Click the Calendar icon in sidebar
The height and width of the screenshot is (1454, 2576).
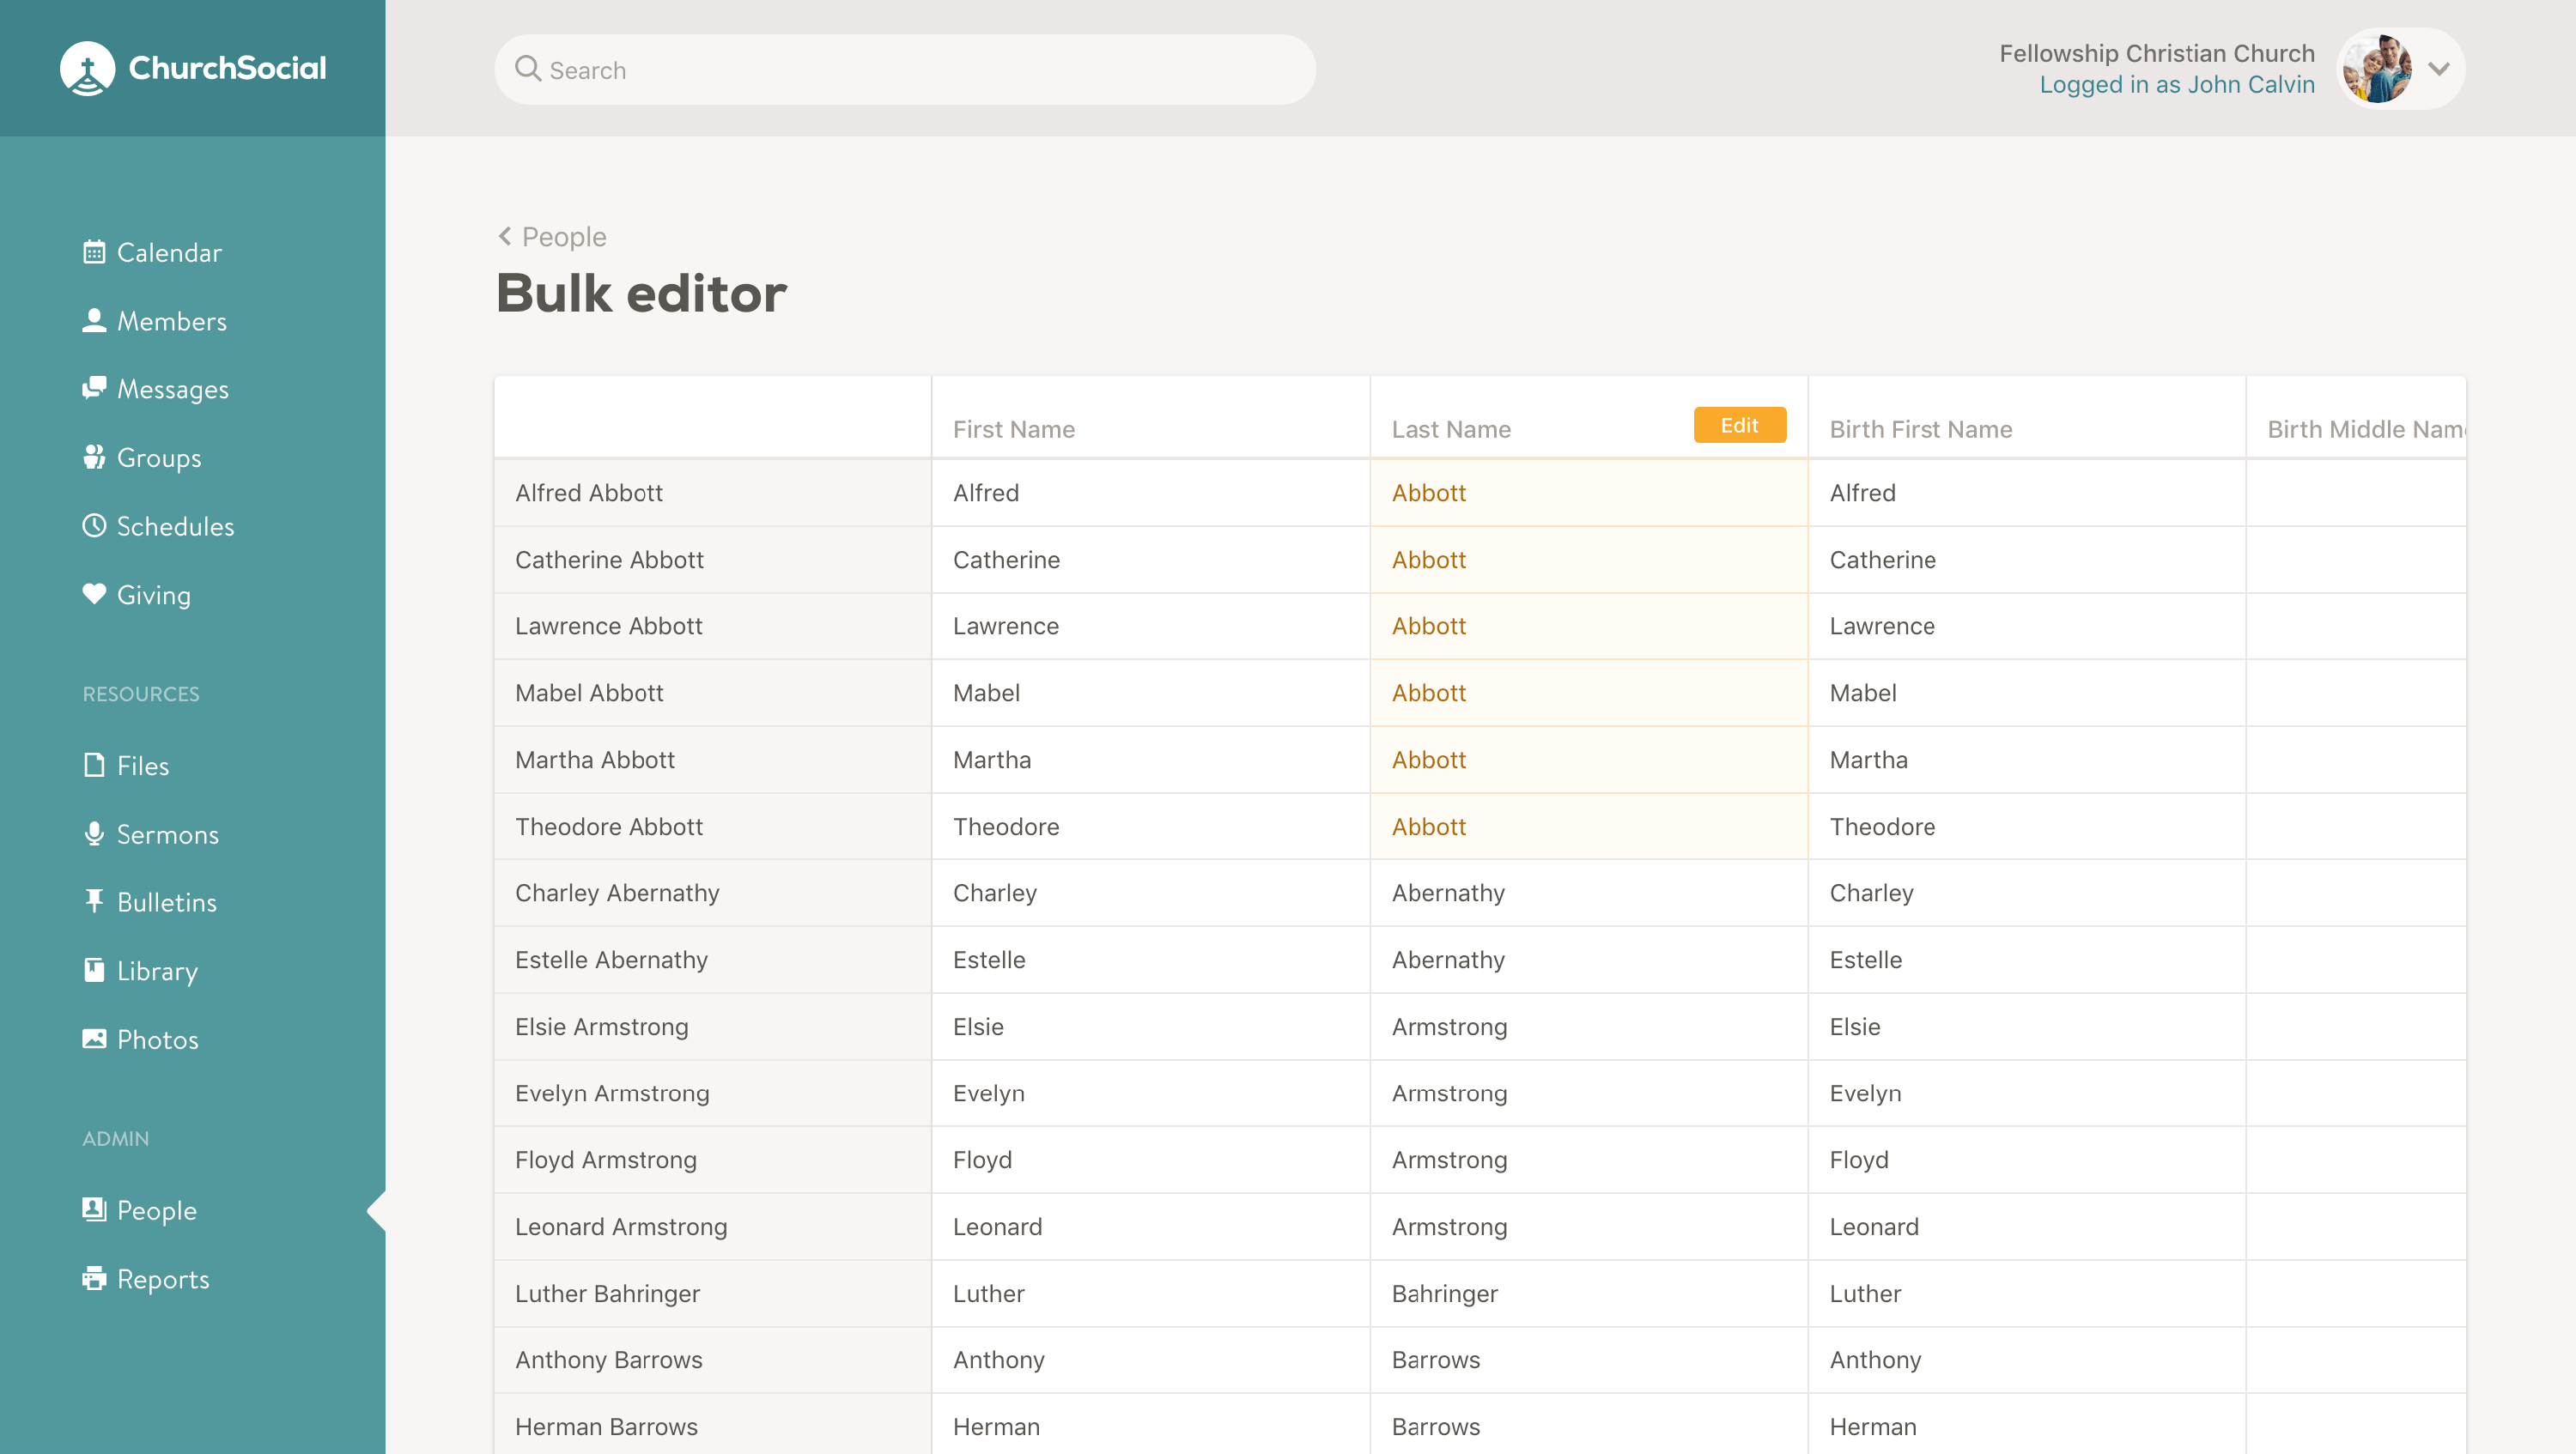click(x=94, y=251)
